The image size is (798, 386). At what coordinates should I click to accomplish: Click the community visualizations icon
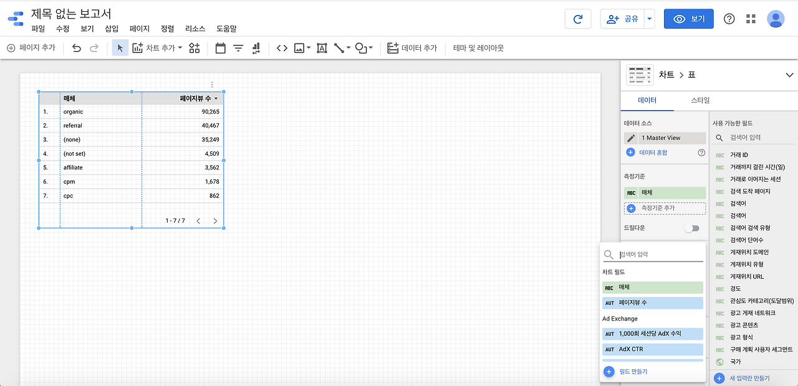[x=195, y=48]
